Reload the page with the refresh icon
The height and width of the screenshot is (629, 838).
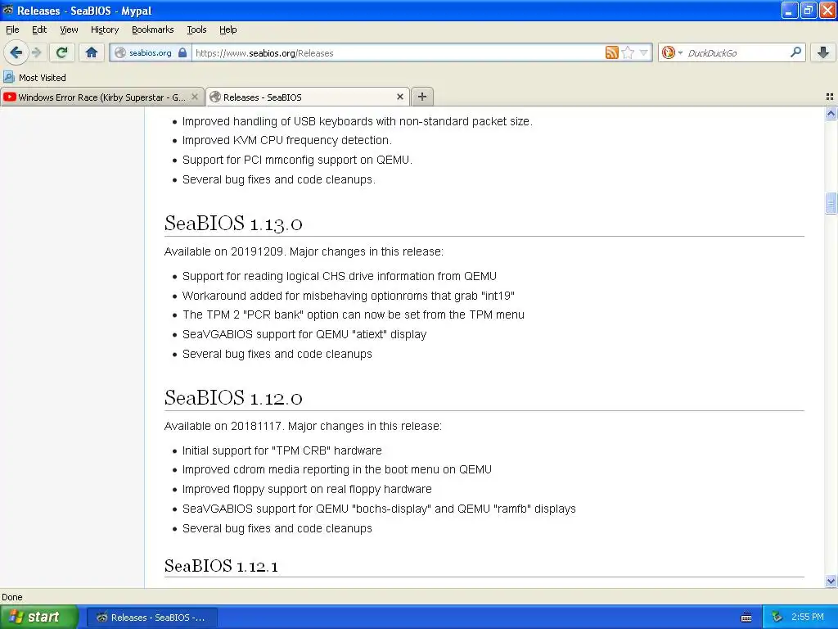click(62, 52)
